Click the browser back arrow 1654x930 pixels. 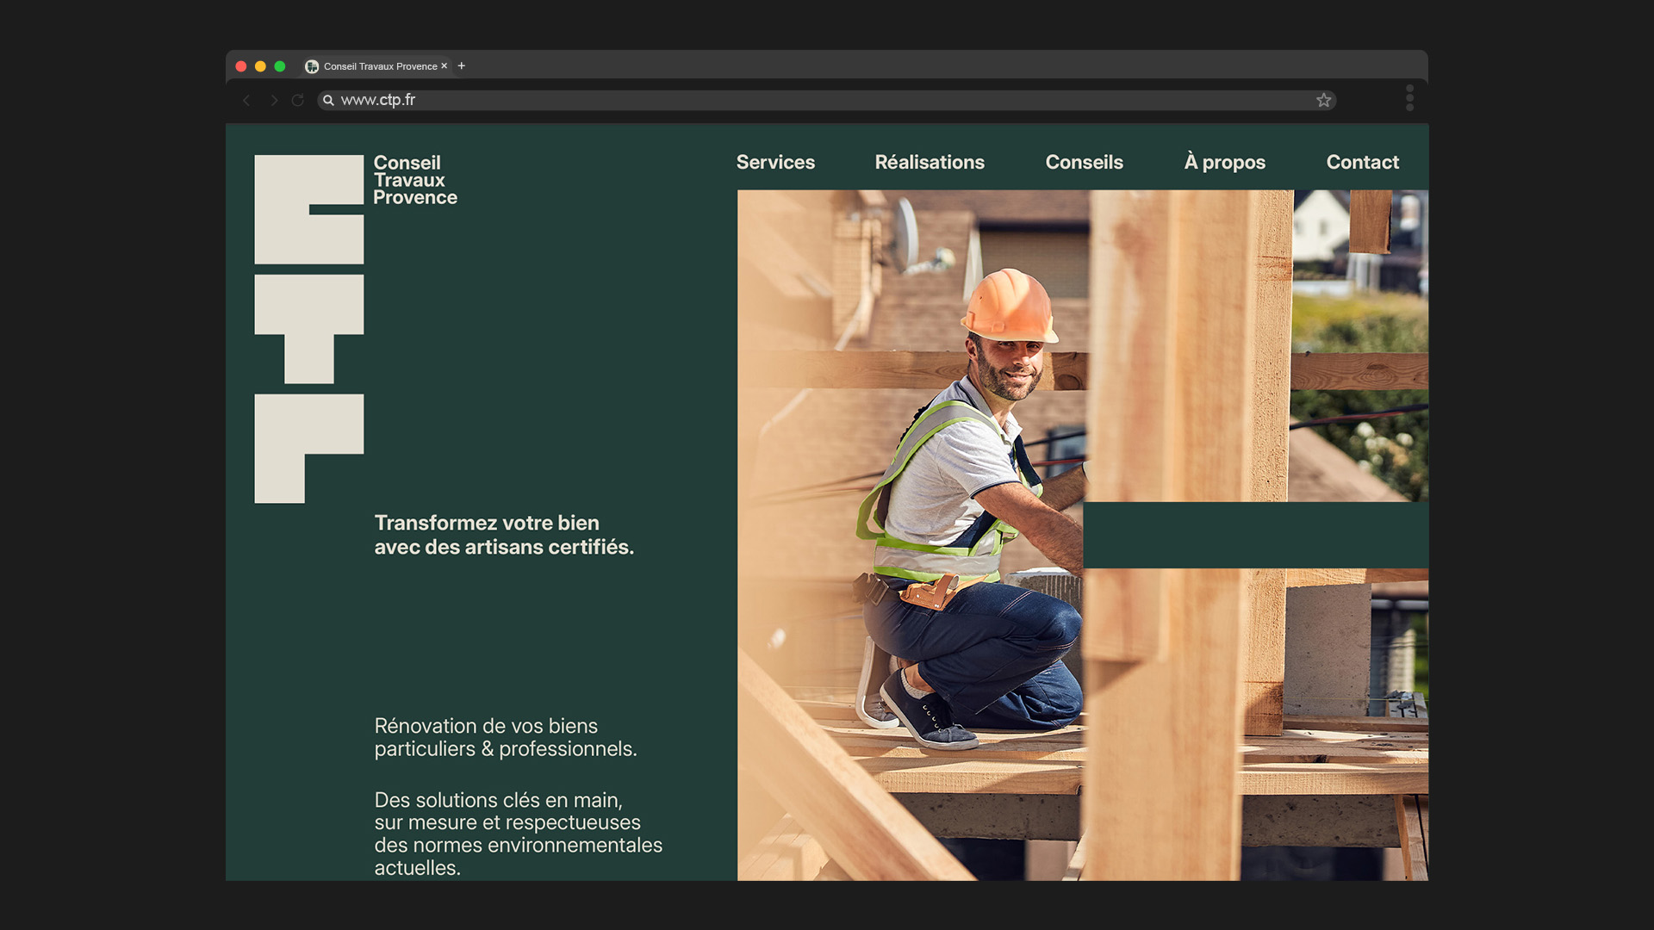[x=246, y=101]
